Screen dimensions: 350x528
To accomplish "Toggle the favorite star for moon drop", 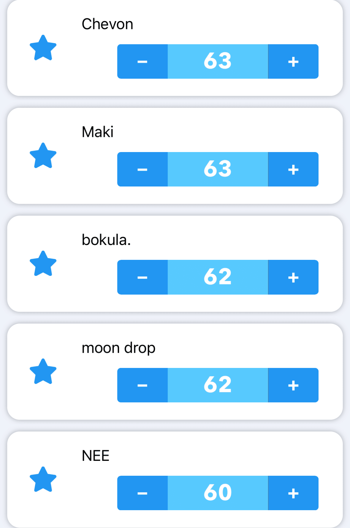I will 43,372.
